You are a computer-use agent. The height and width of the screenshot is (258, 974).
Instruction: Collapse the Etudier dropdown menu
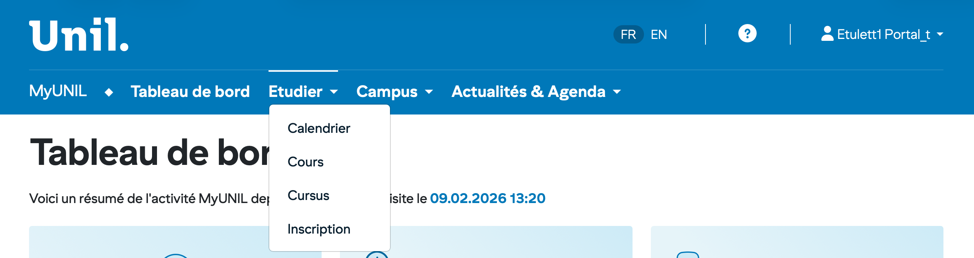303,92
